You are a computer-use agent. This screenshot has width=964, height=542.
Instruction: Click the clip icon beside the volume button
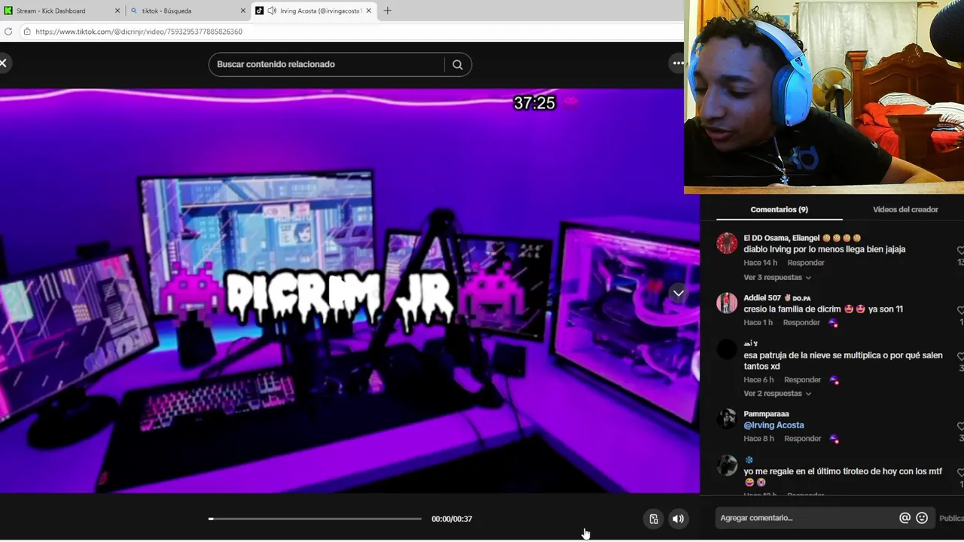point(654,519)
